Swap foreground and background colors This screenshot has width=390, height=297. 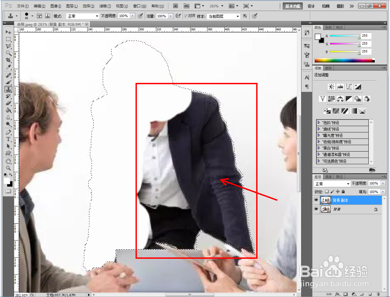click(11, 175)
